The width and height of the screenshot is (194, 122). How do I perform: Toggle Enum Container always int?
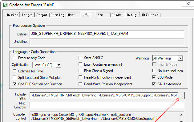80,64
